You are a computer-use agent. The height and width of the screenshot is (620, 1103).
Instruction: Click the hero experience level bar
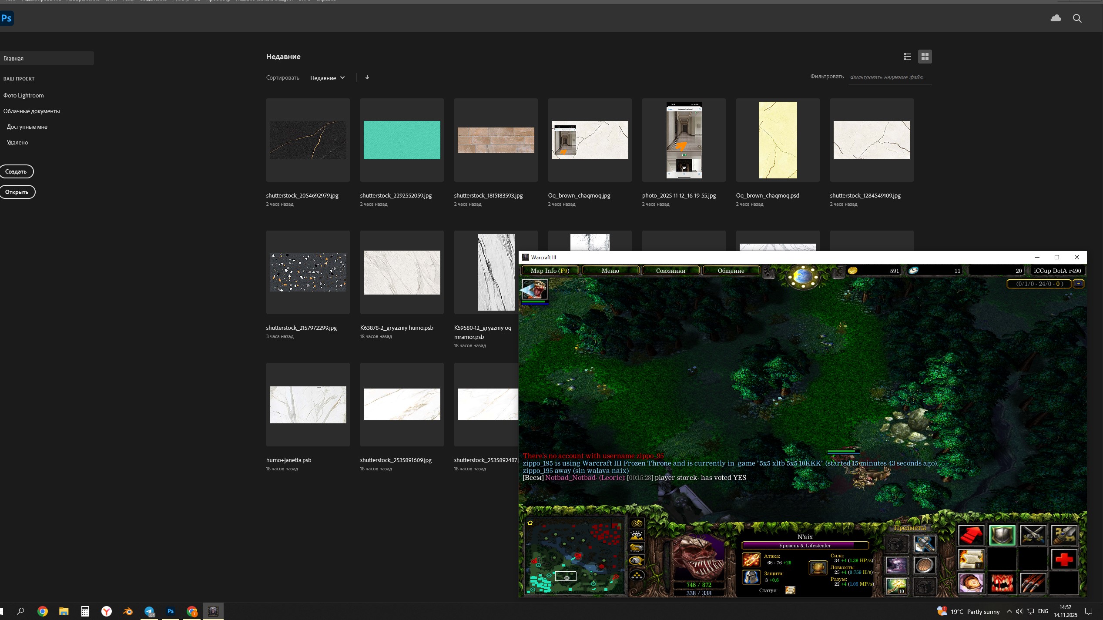pyautogui.click(x=805, y=546)
